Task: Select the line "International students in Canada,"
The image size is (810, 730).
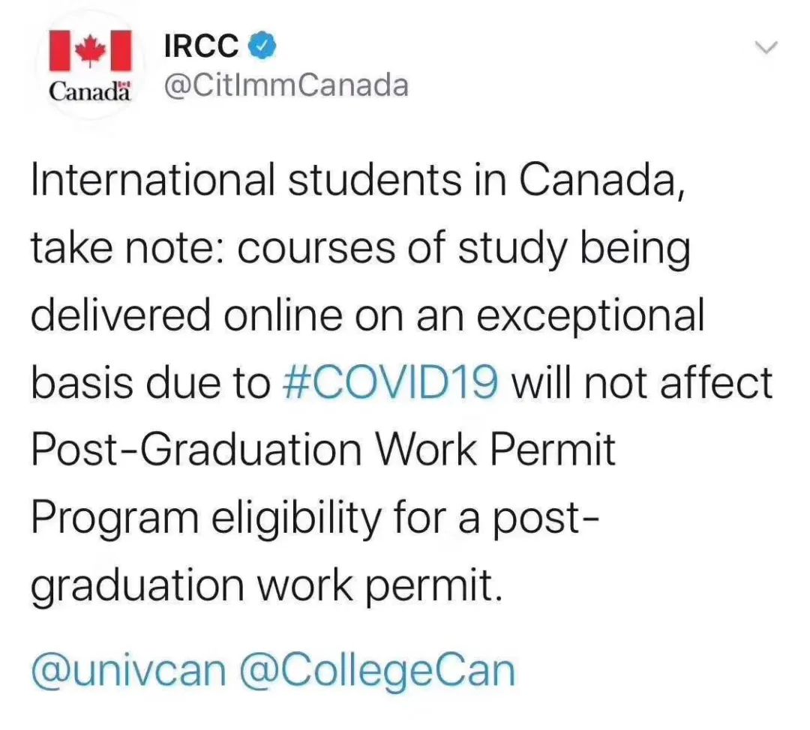Action: point(358,180)
